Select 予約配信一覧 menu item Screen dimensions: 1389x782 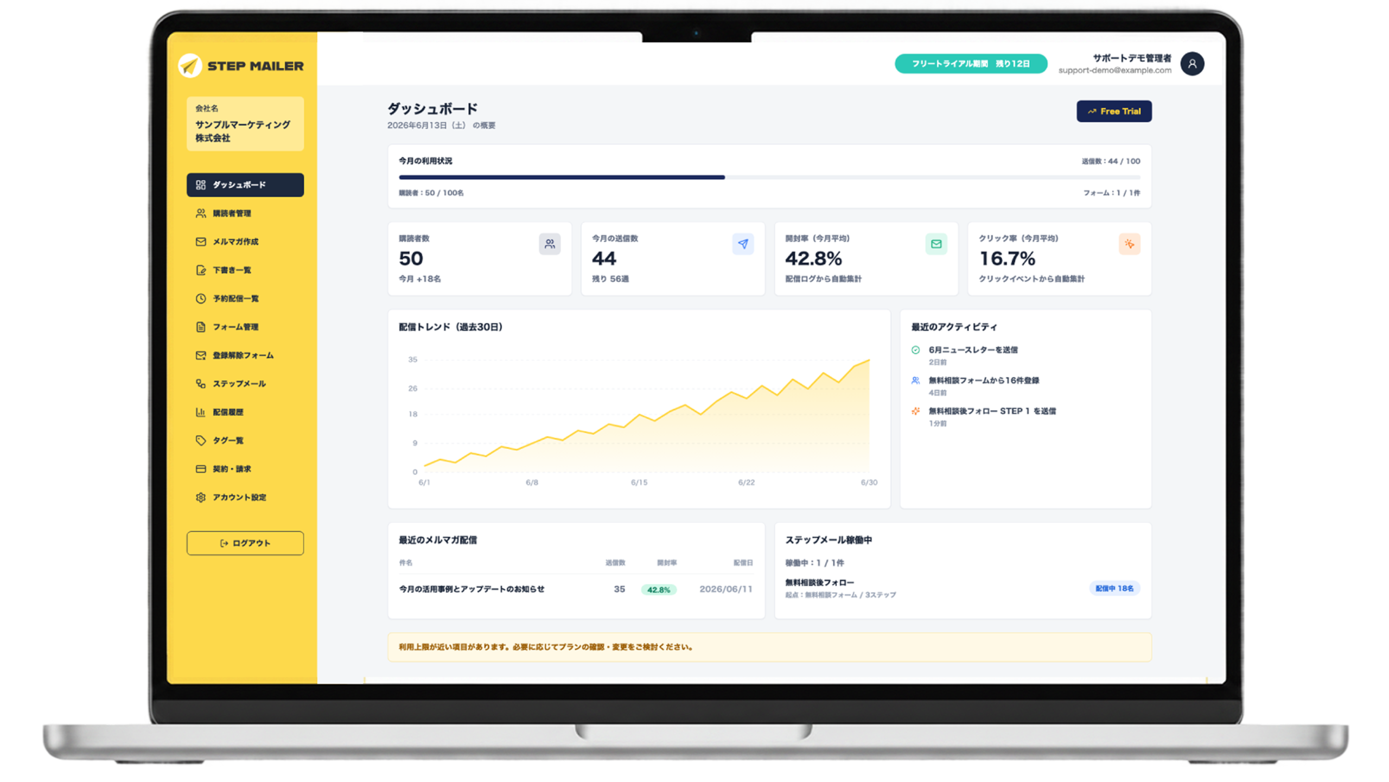click(x=245, y=298)
